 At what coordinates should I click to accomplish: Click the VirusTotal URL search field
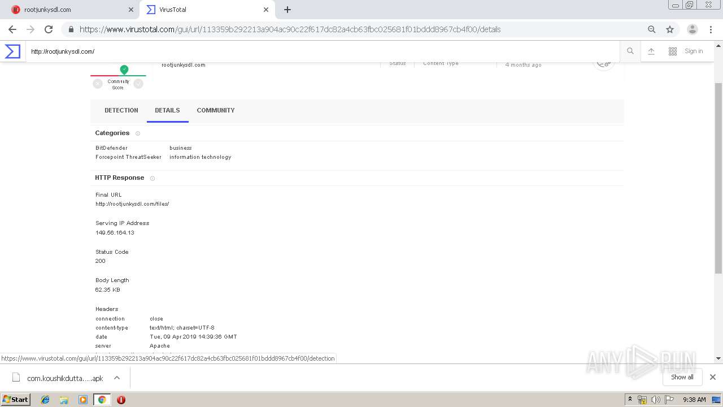pyautogui.click(x=323, y=51)
